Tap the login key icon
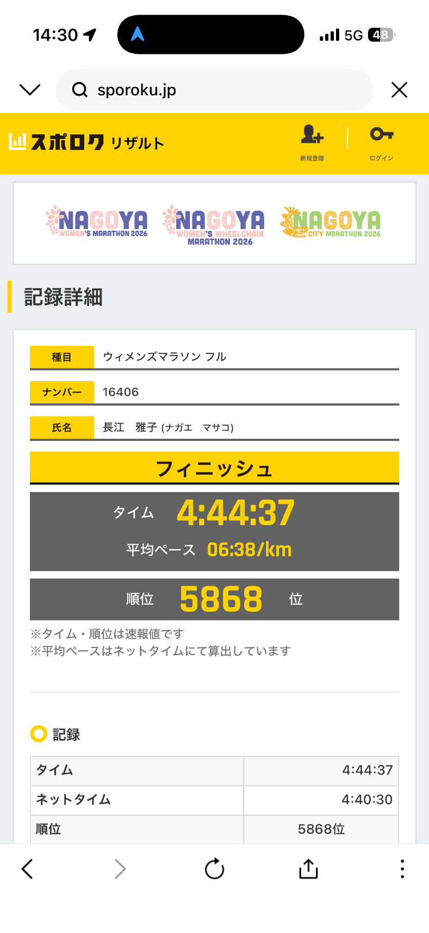Screen dimensions: 429x933 381,134
